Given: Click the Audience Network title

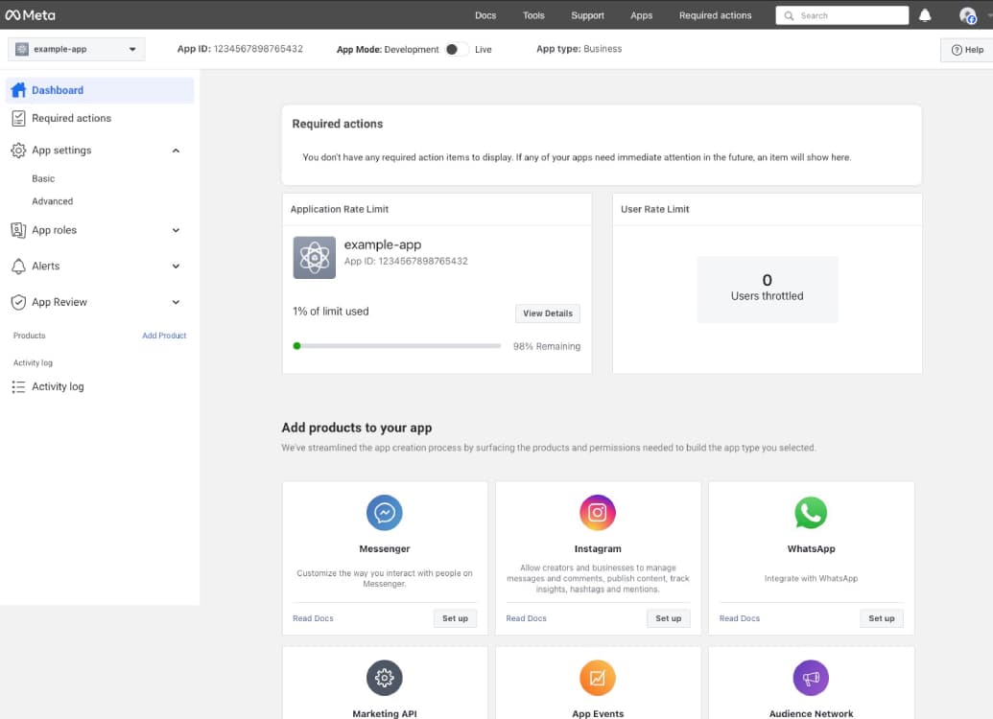Looking at the screenshot, I should (x=811, y=713).
